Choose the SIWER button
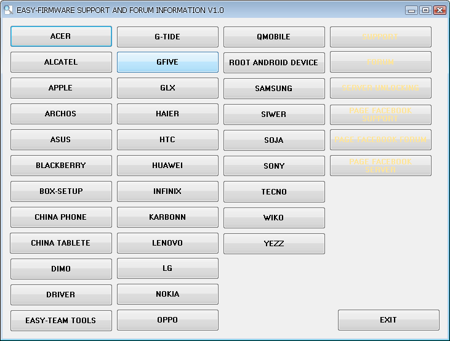The height and width of the screenshot is (341, 450). 274,114
